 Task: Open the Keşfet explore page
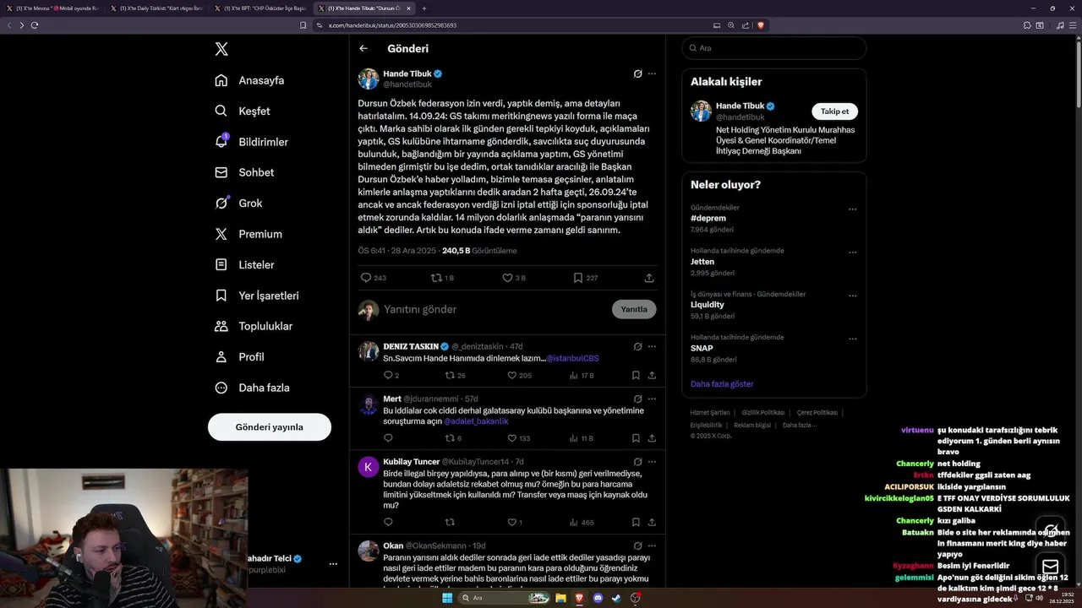(x=243, y=111)
